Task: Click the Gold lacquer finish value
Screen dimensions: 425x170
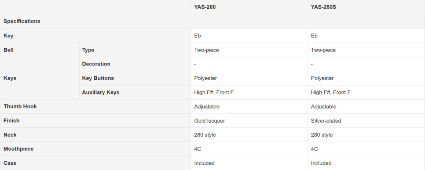Action: coord(209,121)
